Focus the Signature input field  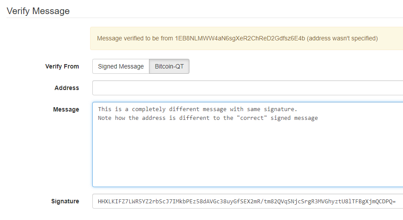[247, 201]
